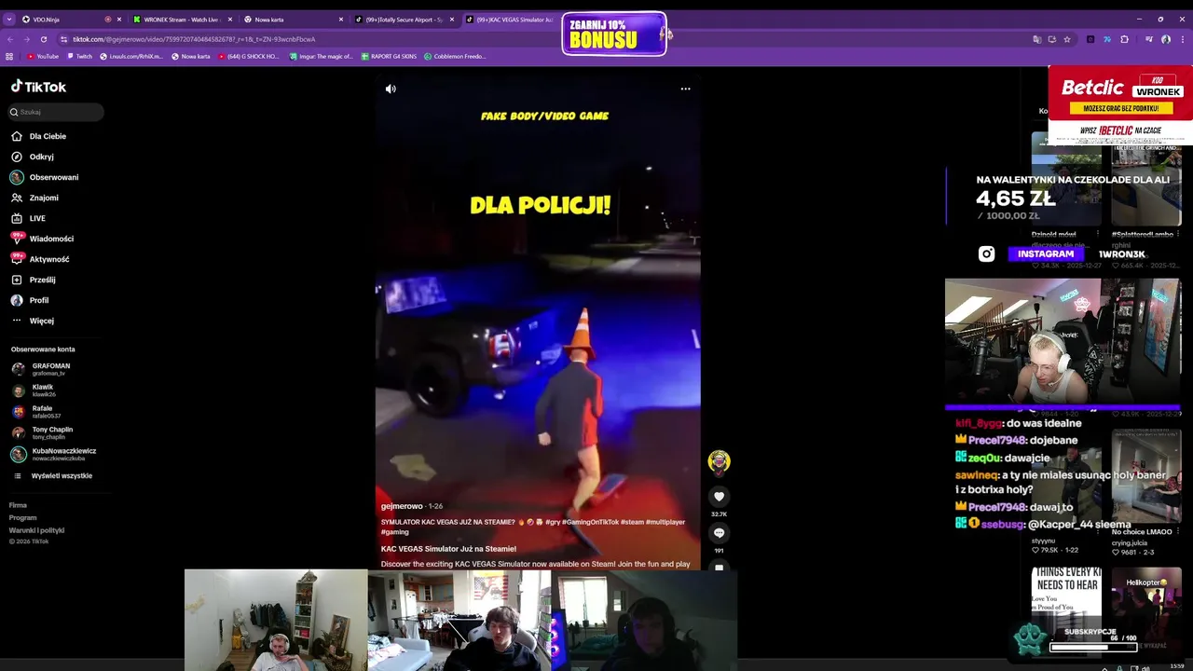
Task: Switch to Totally Secure Airport tab
Action: 404,20
